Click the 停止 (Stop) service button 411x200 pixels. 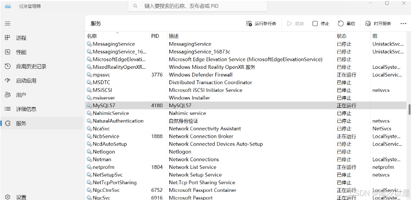tap(321, 23)
